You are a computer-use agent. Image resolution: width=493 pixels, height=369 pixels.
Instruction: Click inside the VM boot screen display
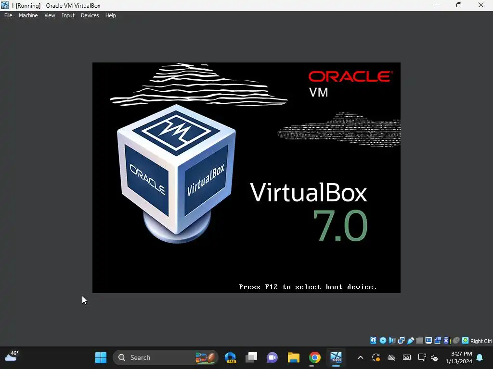point(246,178)
